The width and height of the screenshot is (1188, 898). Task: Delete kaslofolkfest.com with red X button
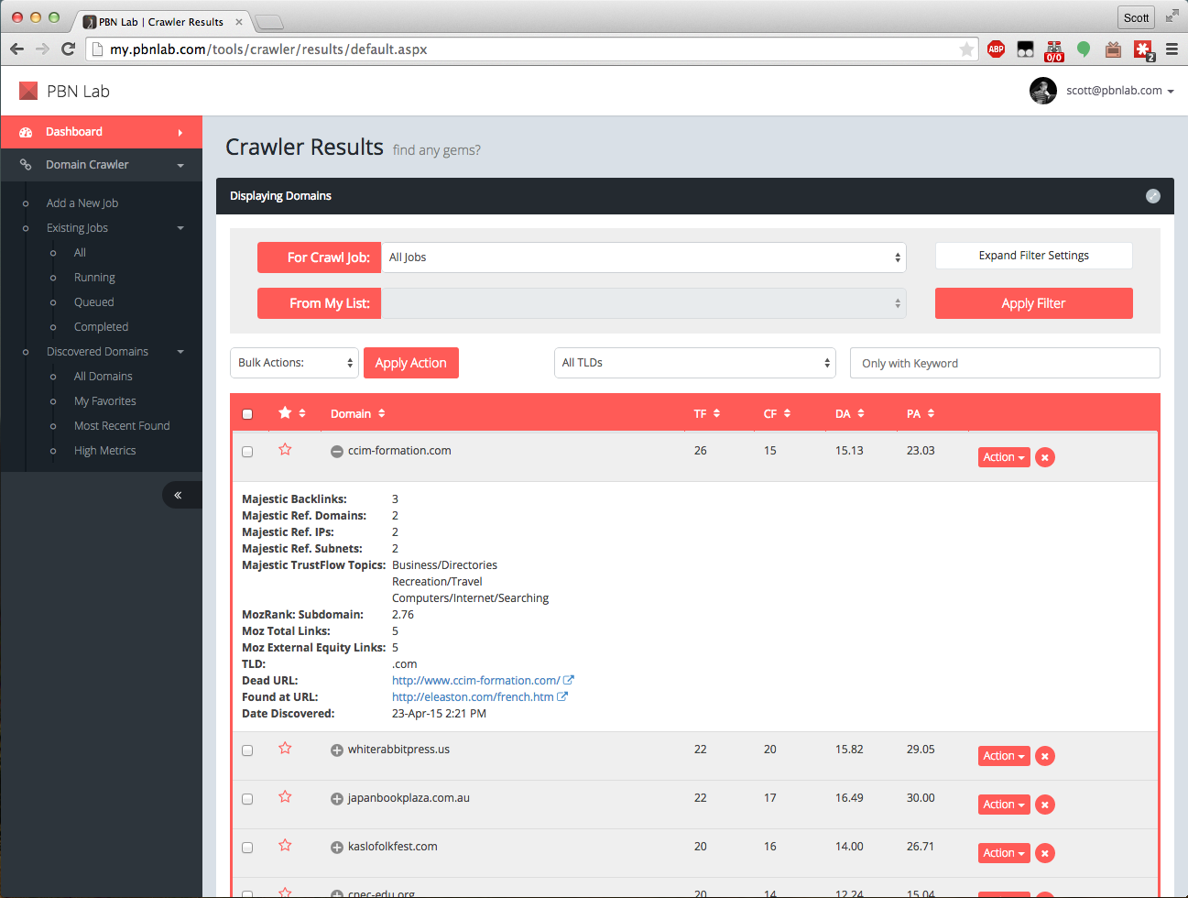point(1045,853)
